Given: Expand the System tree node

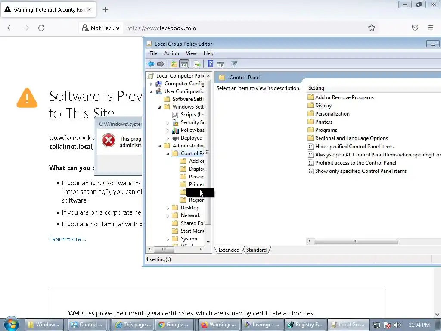Looking at the screenshot, I should (x=168, y=239).
